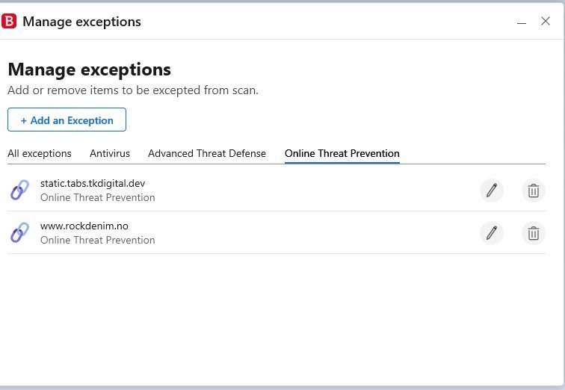The height and width of the screenshot is (390, 565).
Task: Switch to the All exceptions tab
Action: click(x=40, y=153)
